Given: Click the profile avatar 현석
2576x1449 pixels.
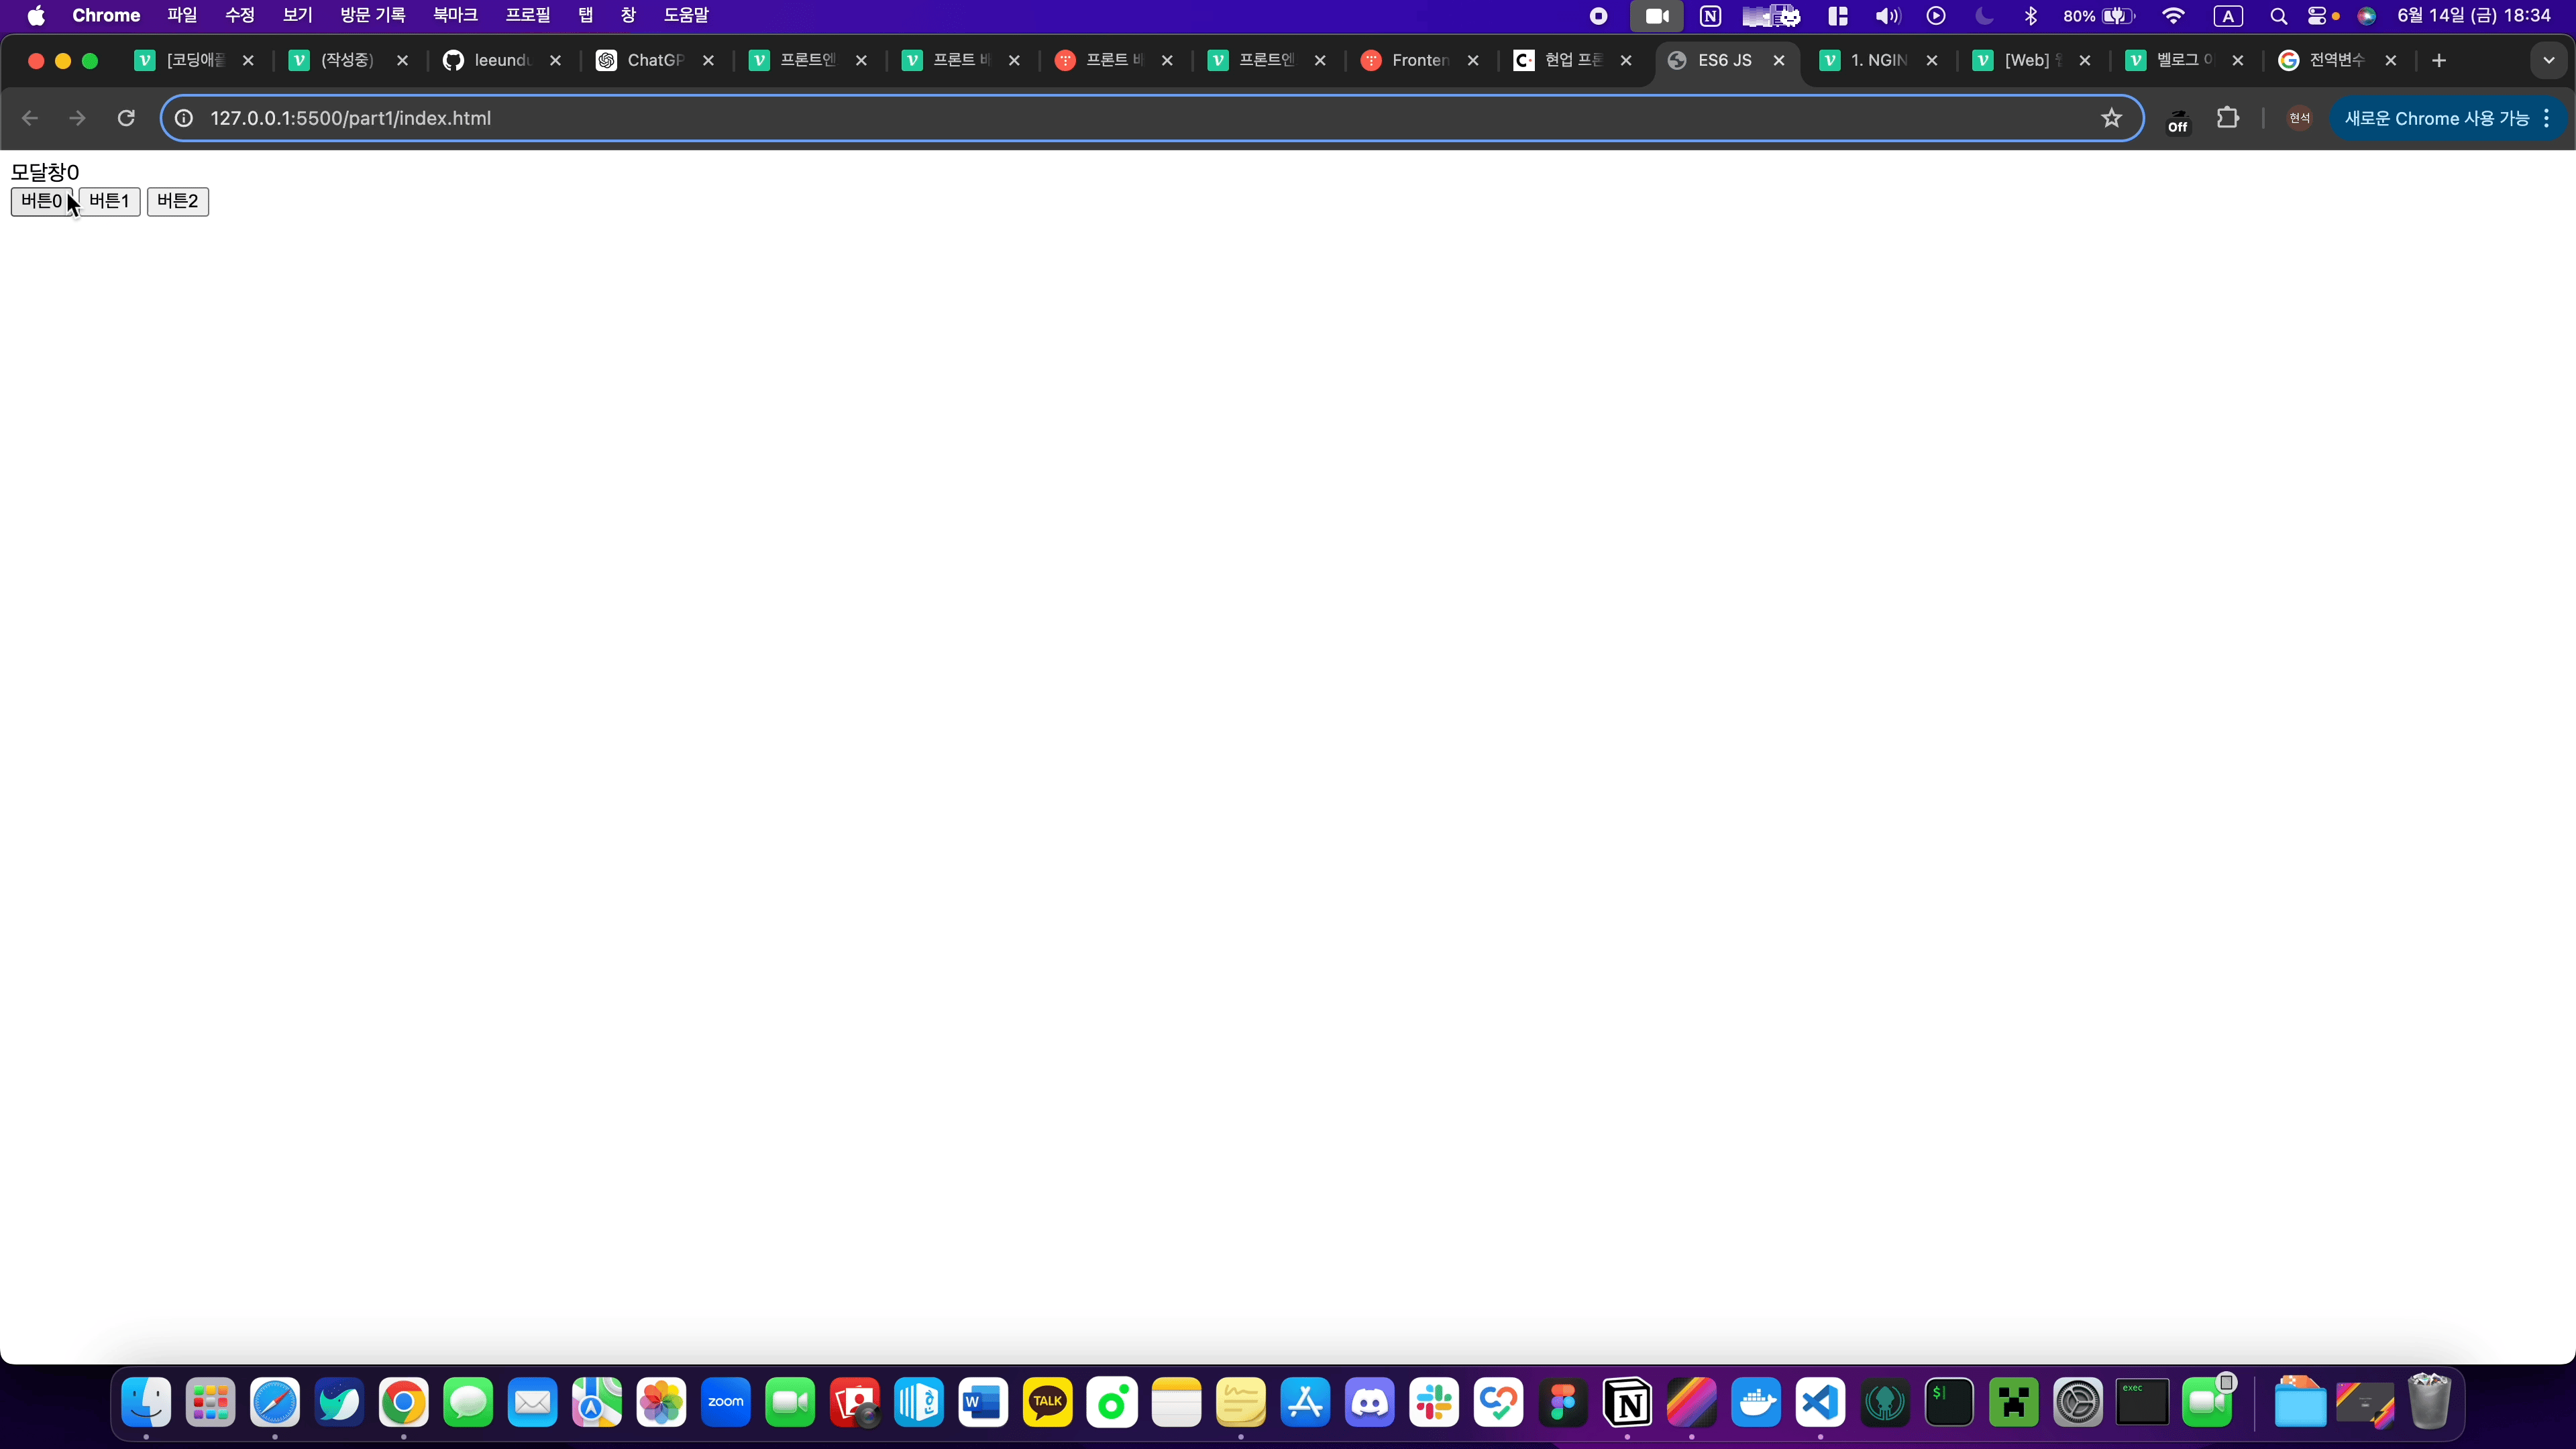Looking at the screenshot, I should 2299,118.
